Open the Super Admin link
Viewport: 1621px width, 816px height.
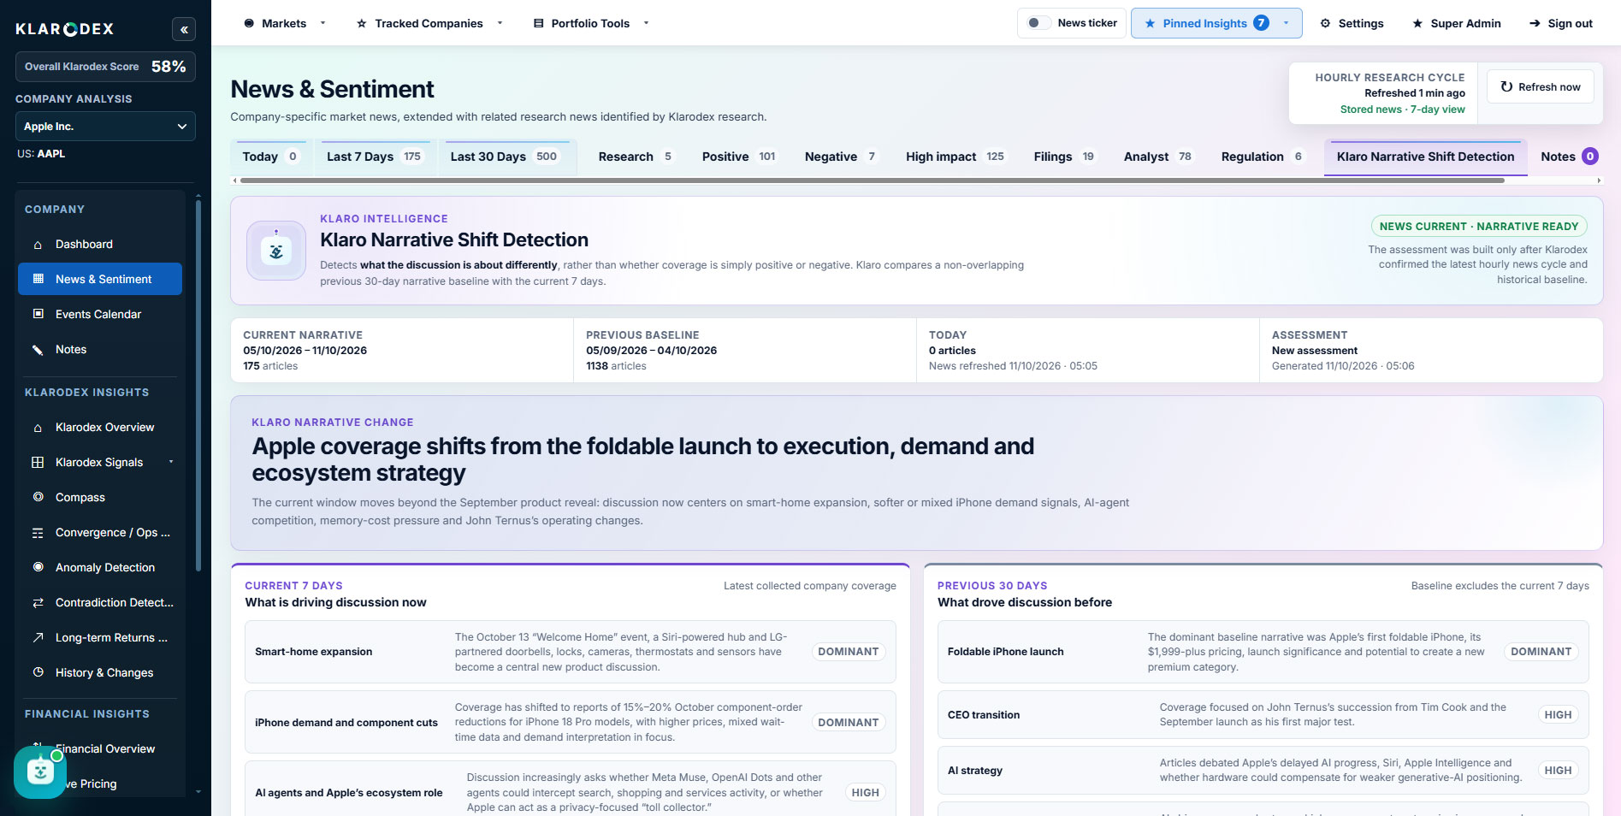tap(1456, 23)
